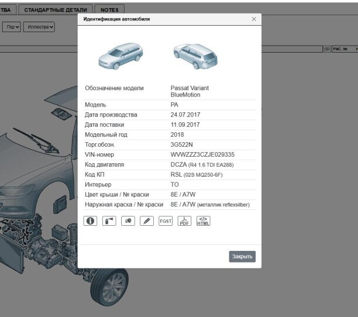Click the Закрыть button

tap(242, 257)
